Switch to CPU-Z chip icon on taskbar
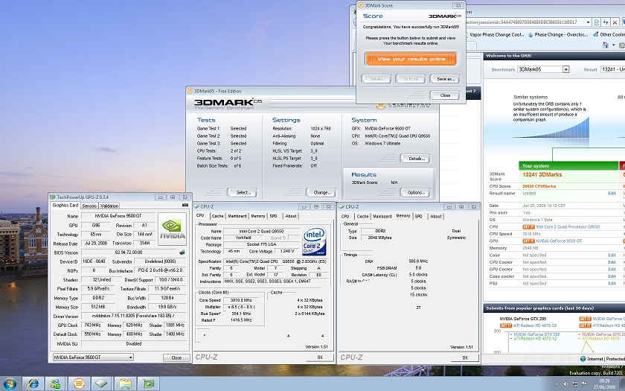 click(102, 384)
